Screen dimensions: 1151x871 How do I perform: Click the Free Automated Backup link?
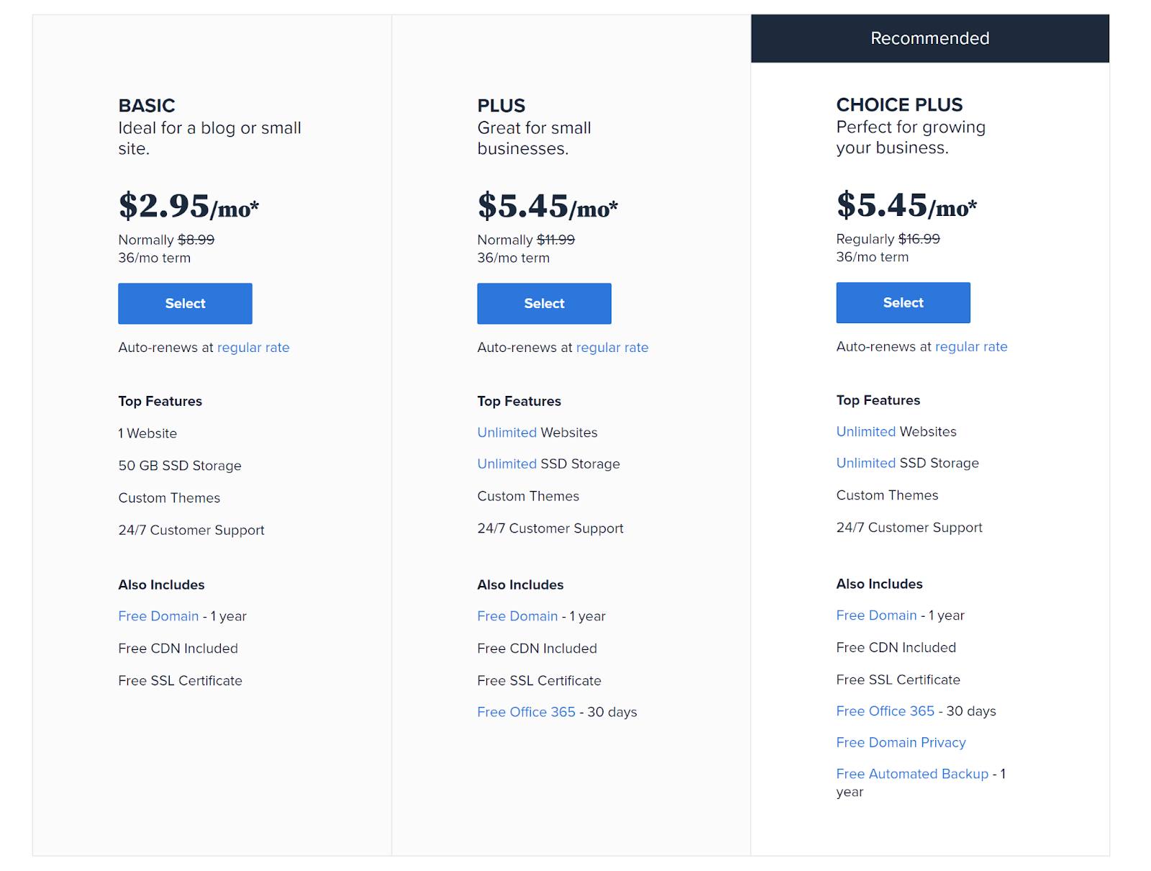tap(912, 774)
